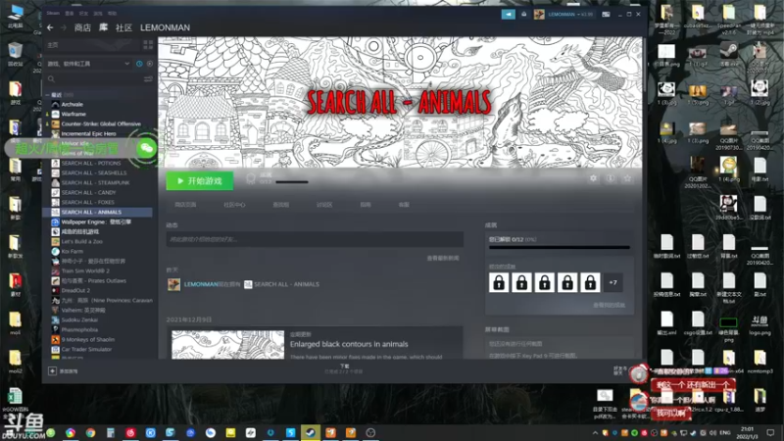
Task: Select Archvale in the library list
Action: tap(72, 105)
